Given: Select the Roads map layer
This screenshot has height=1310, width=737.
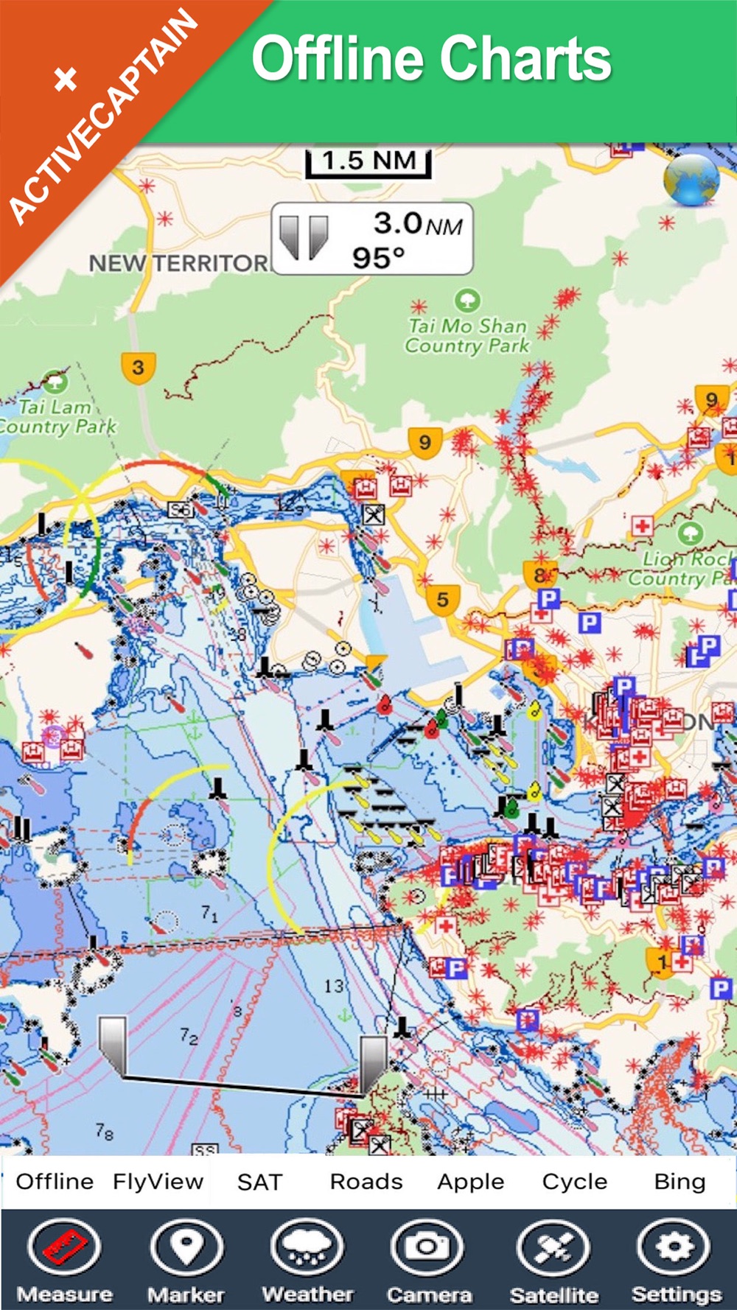Looking at the screenshot, I should [x=366, y=1182].
